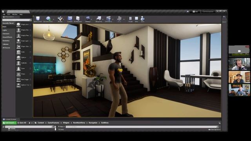Open the Help menu

[21, 14]
